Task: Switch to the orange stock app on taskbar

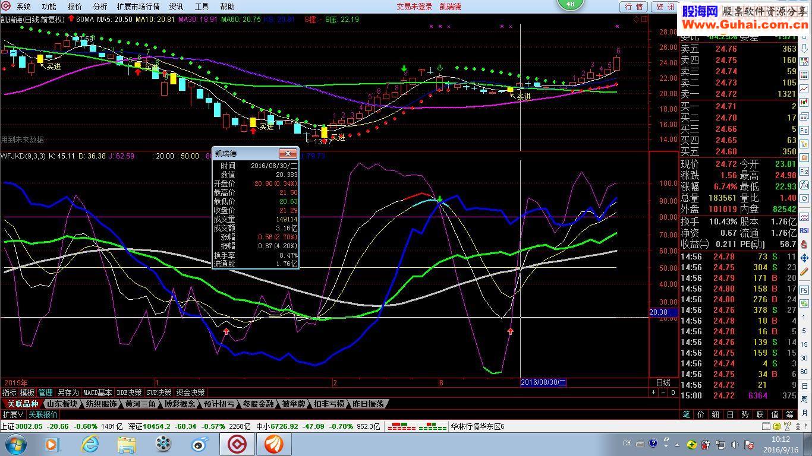Action: (x=274, y=444)
